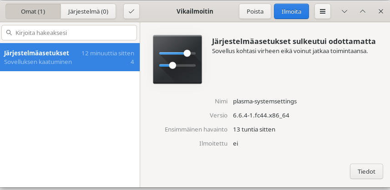Click the 'Ilmoitettu' label

[213, 144]
